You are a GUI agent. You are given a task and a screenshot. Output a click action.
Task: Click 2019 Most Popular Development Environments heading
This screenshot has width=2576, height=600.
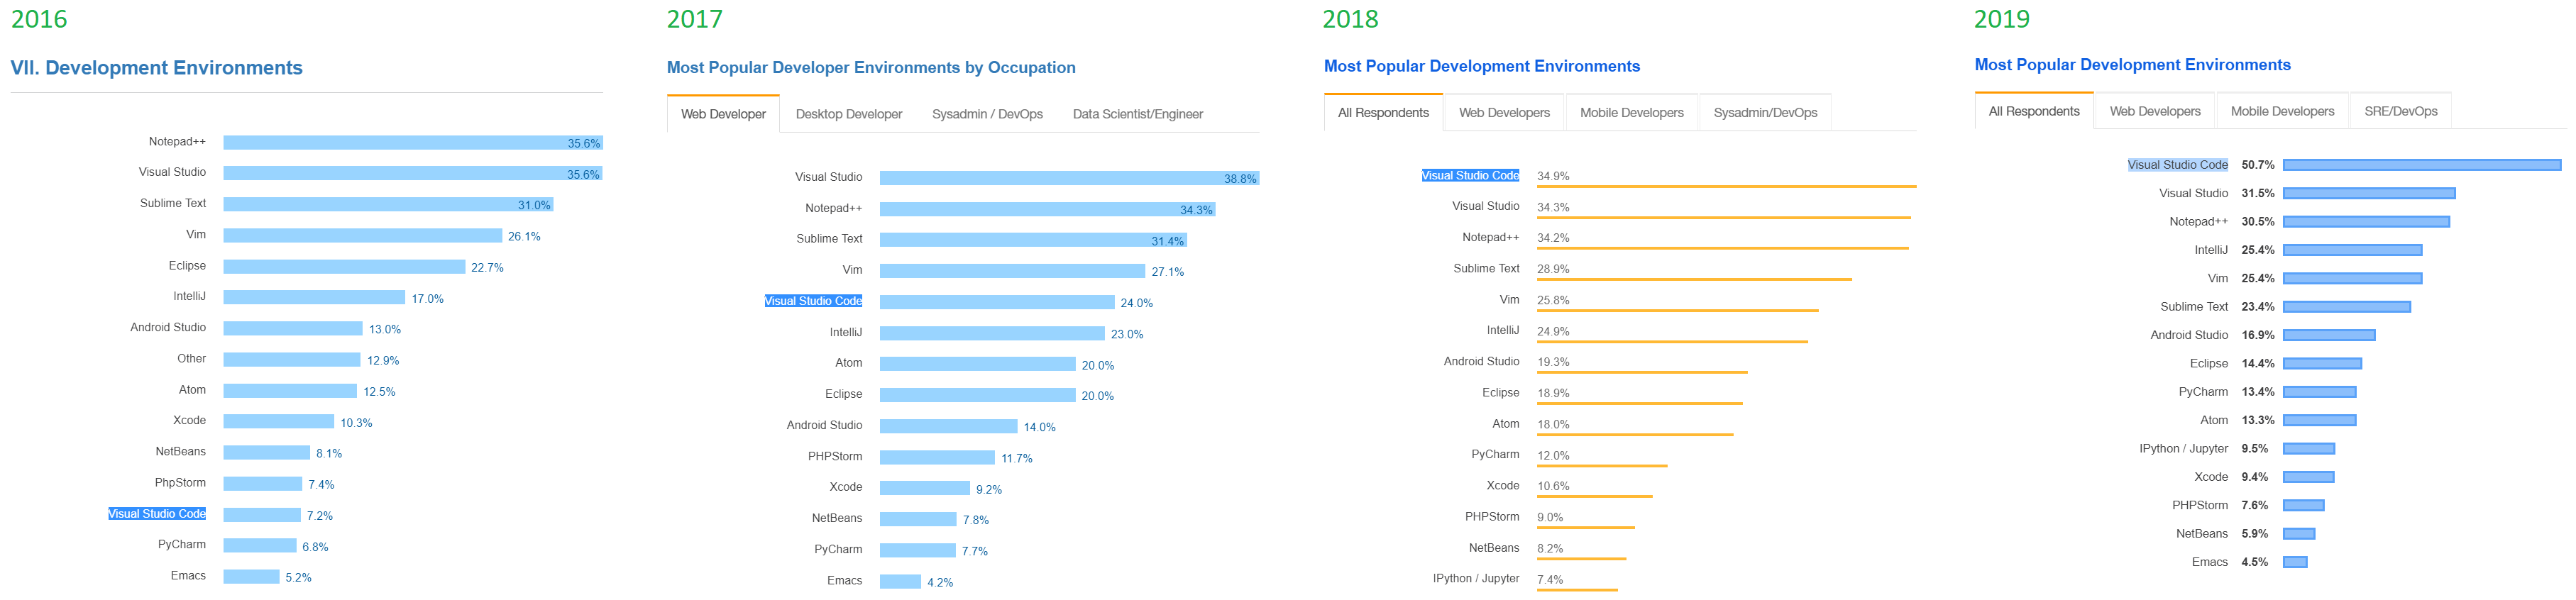[x=2132, y=65]
